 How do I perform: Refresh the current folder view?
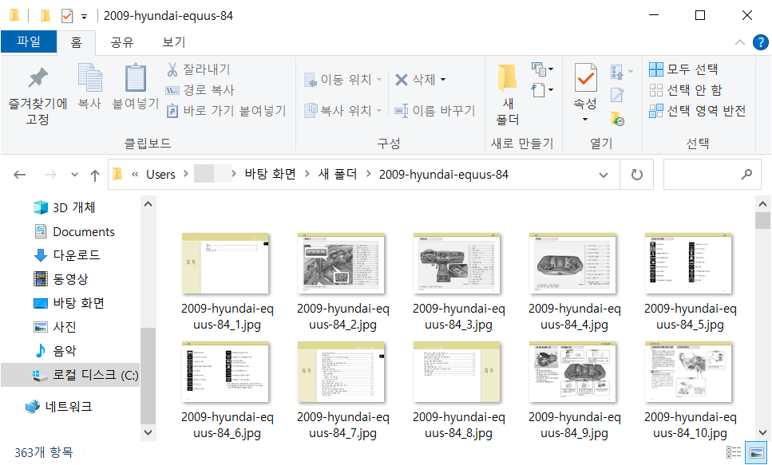(636, 175)
